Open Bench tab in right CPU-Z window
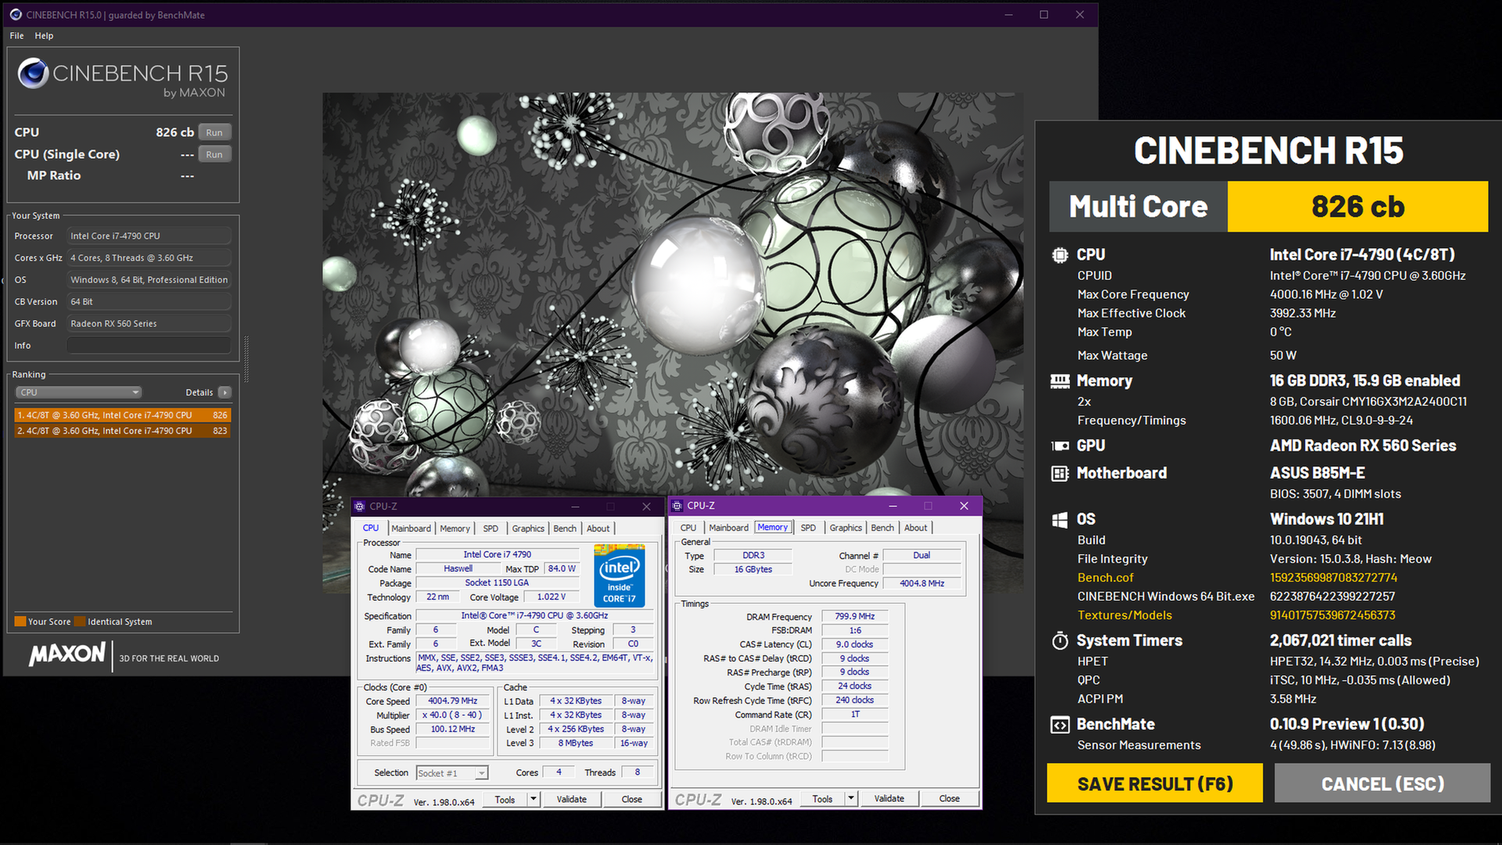 tap(882, 528)
